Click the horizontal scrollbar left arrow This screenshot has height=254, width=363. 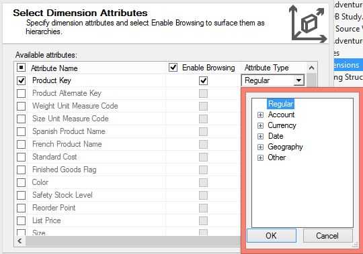(x=20, y=241)
